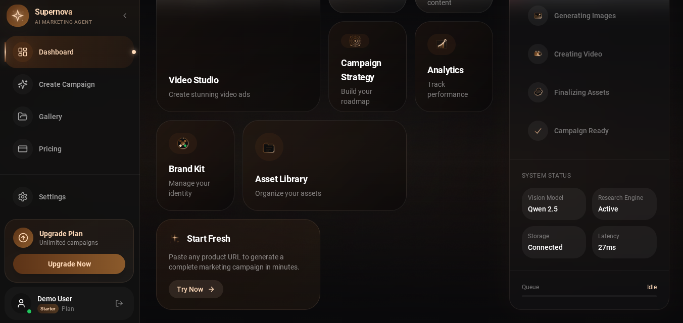Collapse the sidebar with the chevron arrow

(125, 16)
